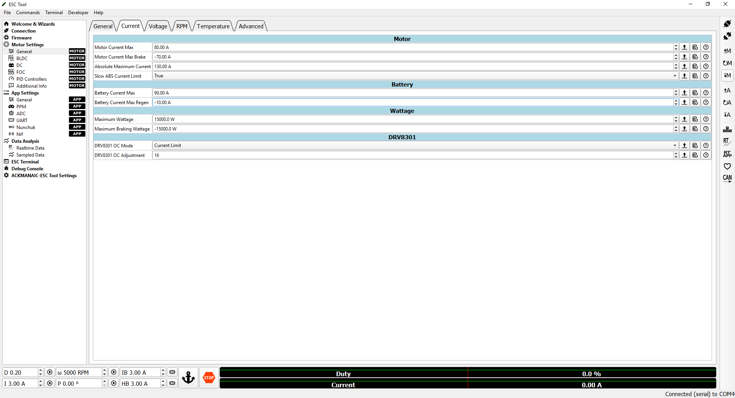This screenshot has height=398, width=735.
Task: Switch to the Voltage tab
Action: [158, 26]
